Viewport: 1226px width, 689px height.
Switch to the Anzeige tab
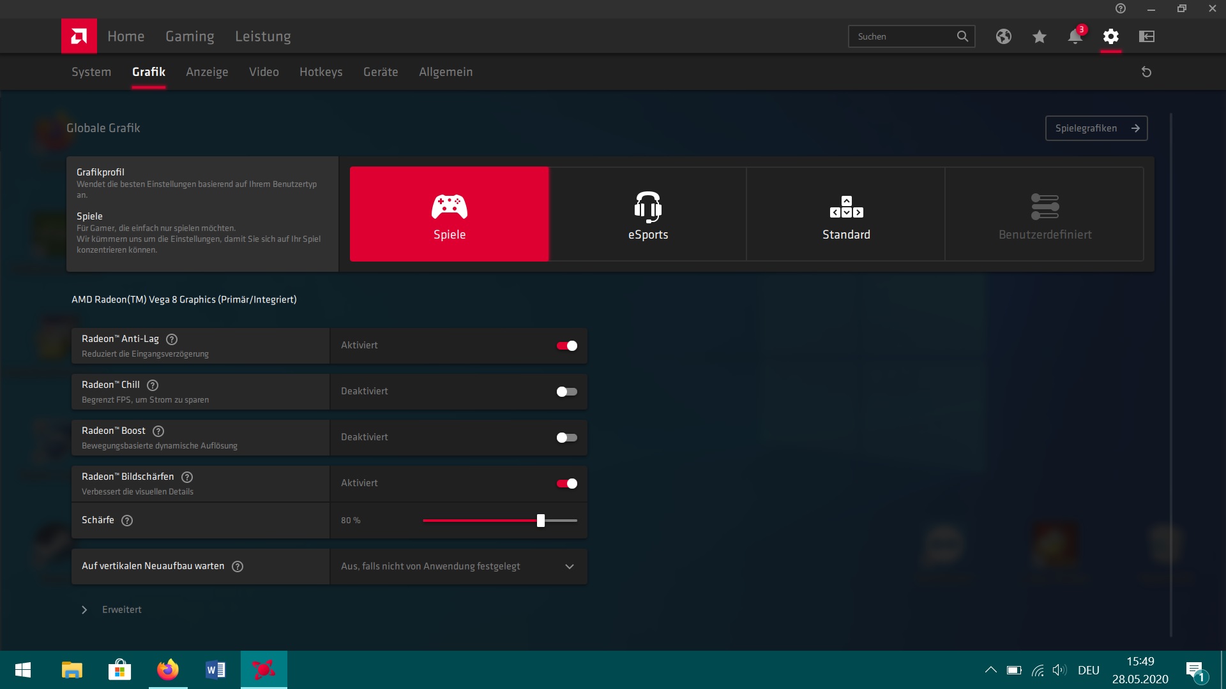point(207,72)
